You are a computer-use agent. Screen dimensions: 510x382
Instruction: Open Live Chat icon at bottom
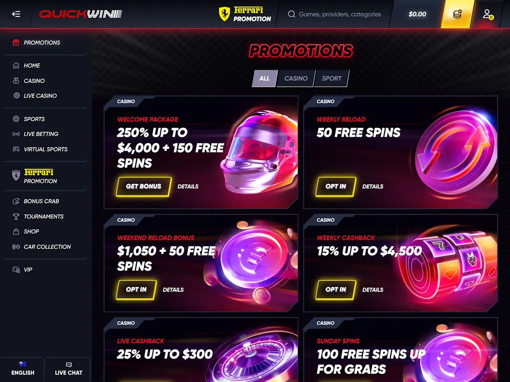[x=69, y=364]
